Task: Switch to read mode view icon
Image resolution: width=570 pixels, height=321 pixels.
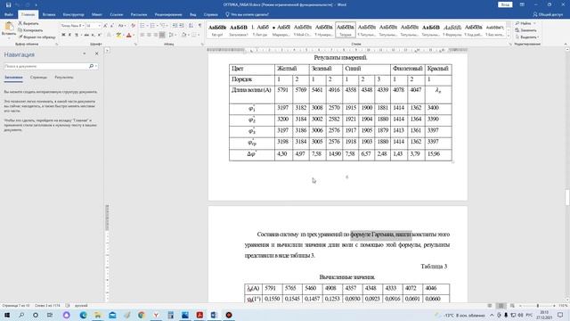Action: tap(490, 306)
